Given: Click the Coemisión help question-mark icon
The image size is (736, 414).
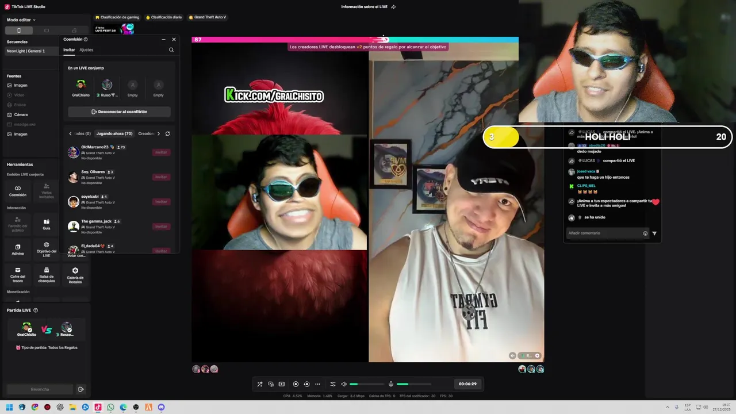Looking at the screenshot, I should (x=86, y=39).
